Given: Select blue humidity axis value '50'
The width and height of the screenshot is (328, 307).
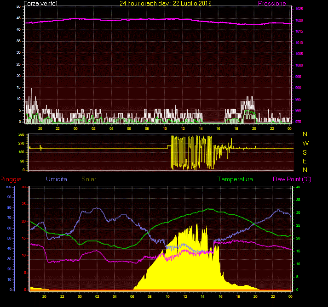Looking at the screenshot, I should click(x=9, y=239).
